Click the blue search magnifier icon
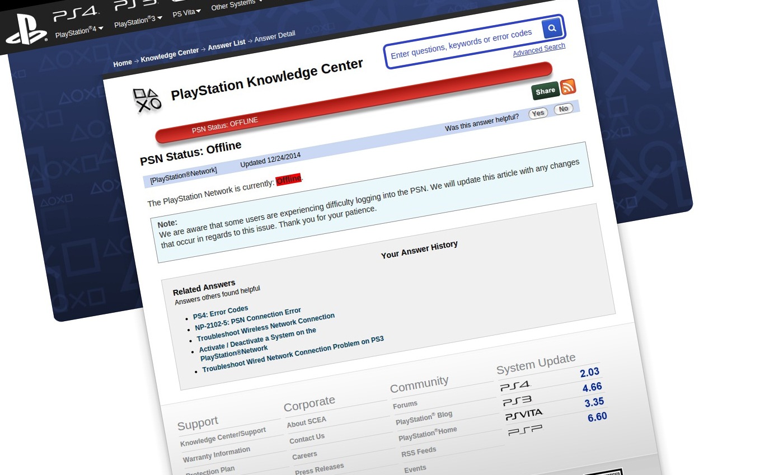Image resolution: width=760 pixels, height=475 pixels. [552, 27]
